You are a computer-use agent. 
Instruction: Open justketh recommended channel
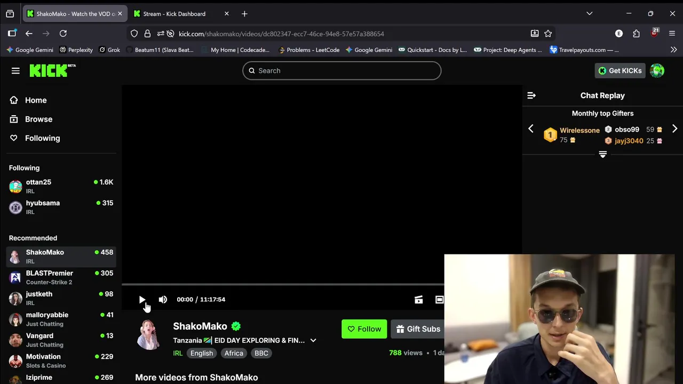point(61,298)
